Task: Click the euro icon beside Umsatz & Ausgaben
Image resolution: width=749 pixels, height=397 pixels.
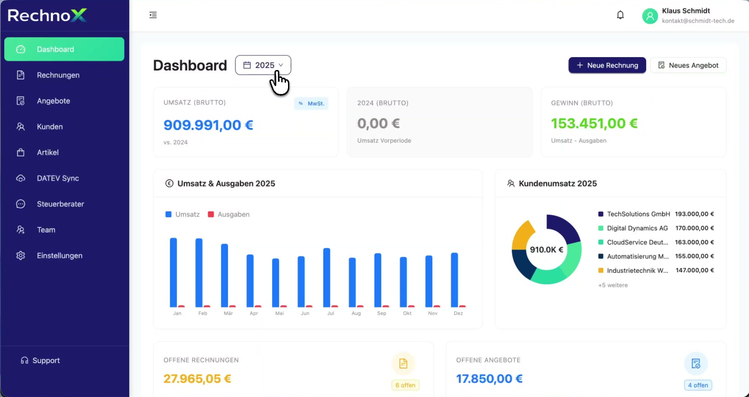Action: click(169, 183)
